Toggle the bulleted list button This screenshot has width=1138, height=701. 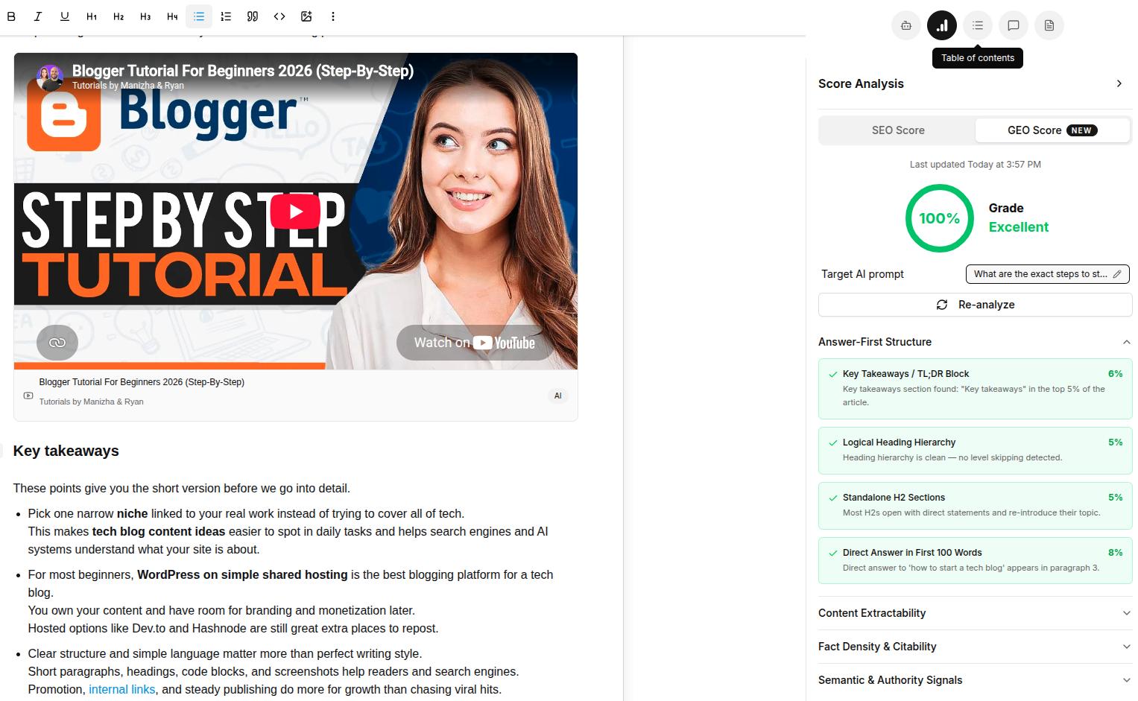(199, 16)
